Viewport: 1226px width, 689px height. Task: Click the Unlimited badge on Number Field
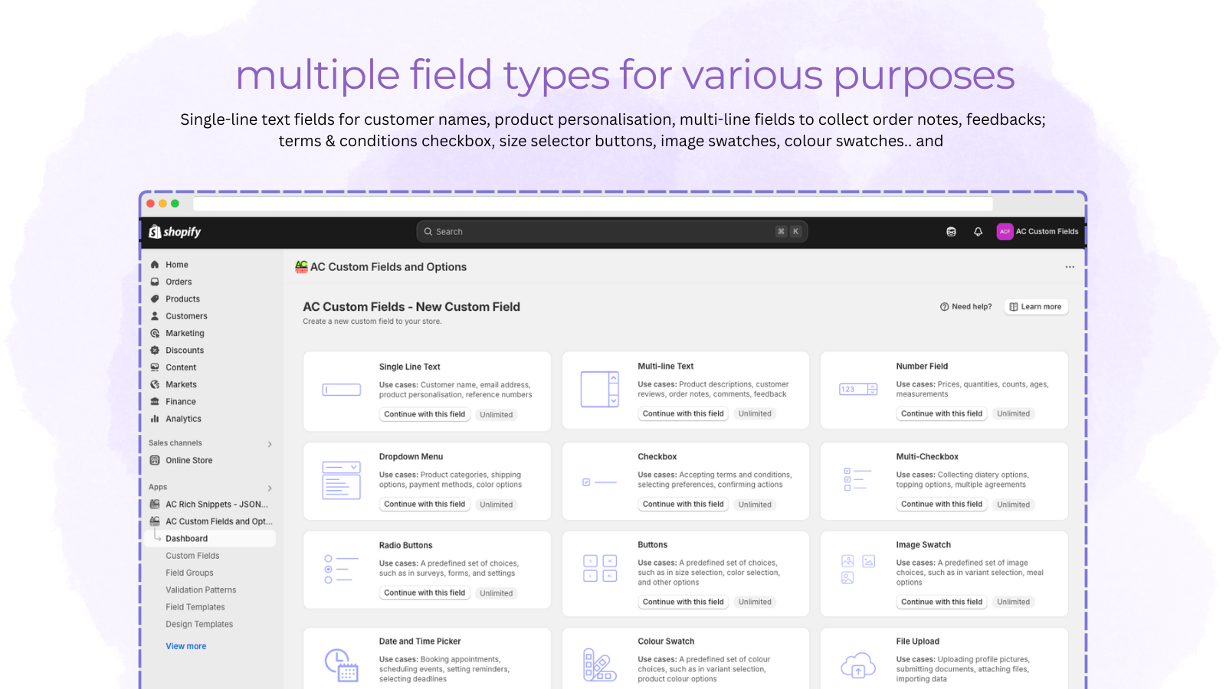click(x=1013, y=413)
